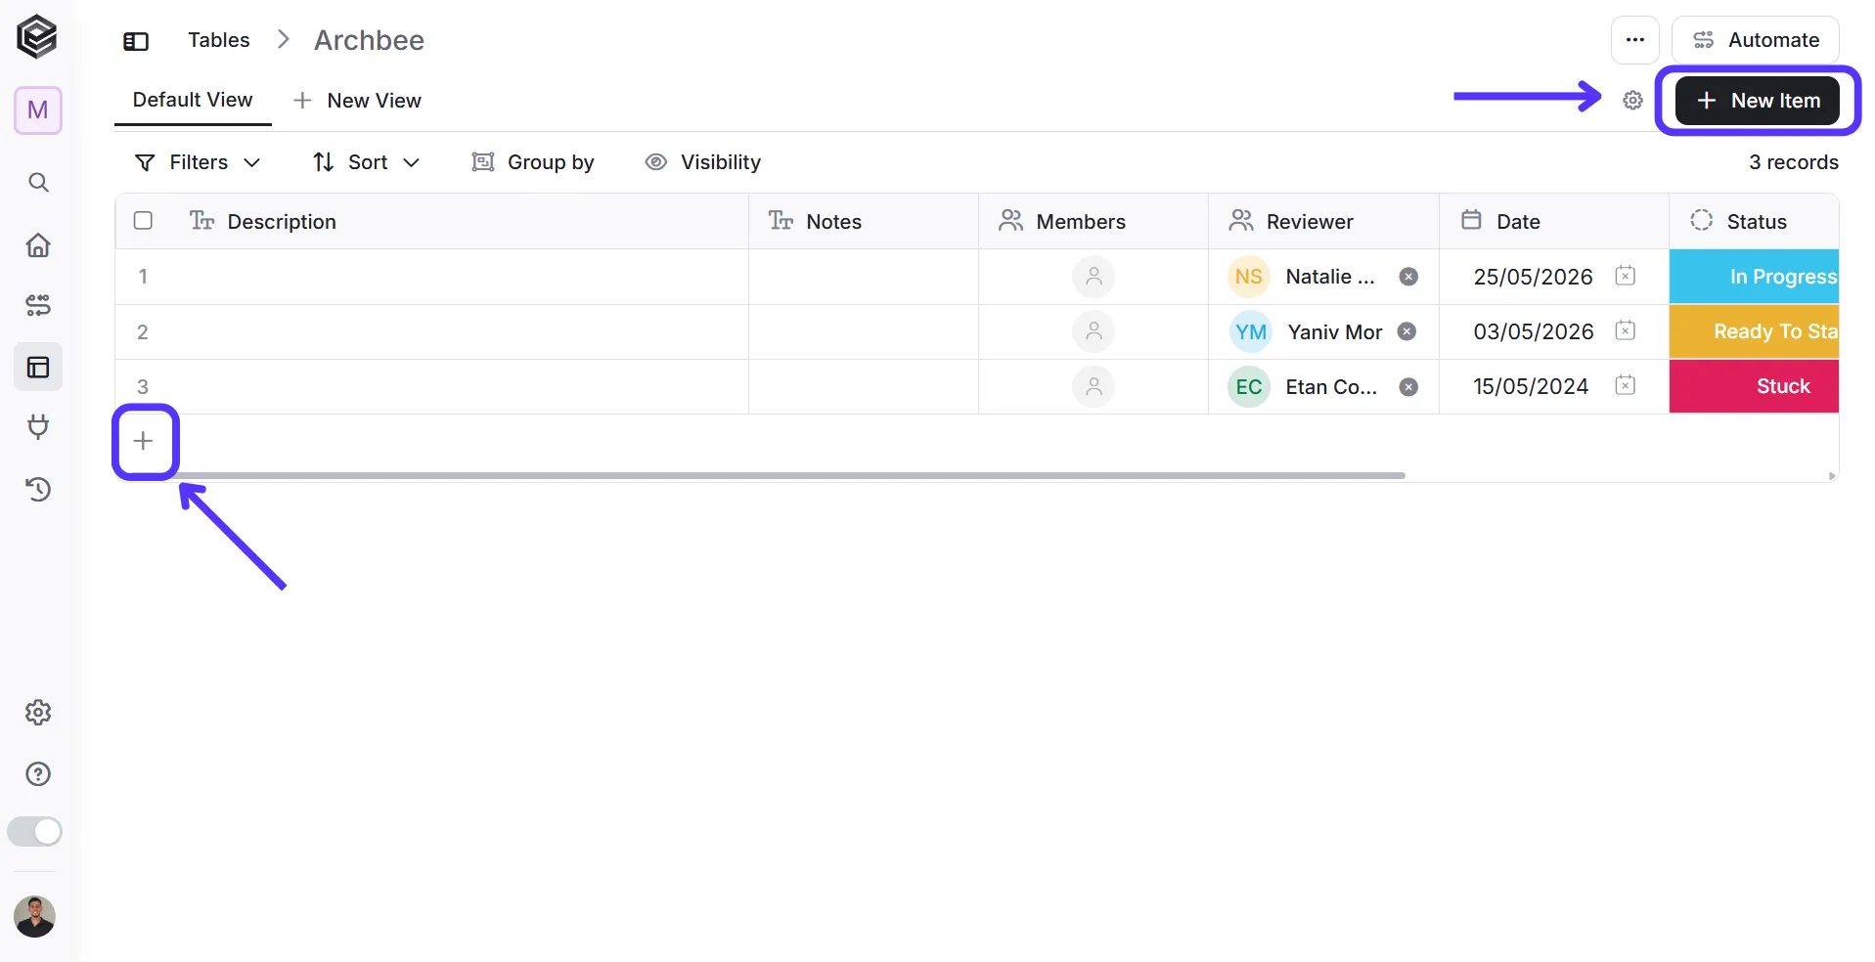Expand the Sort dropdown
The width and height of the screenshot is (1875, 962).
pyautogui.click(x=366, y=162)
